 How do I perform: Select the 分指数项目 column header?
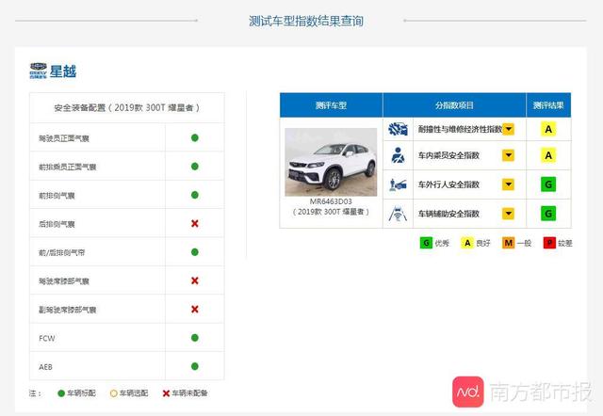454,105
